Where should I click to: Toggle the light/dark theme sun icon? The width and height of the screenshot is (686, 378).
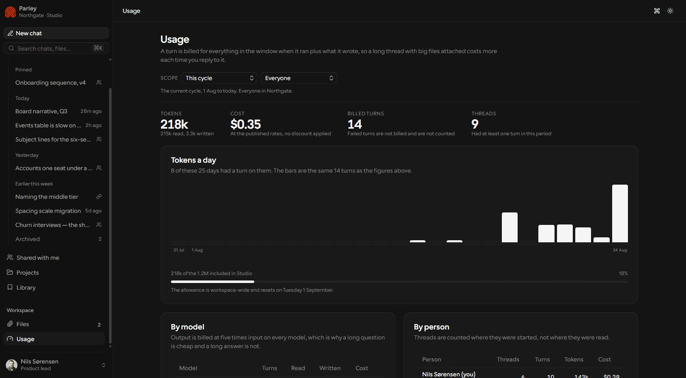pyautogui.click(x=670, y=11)
